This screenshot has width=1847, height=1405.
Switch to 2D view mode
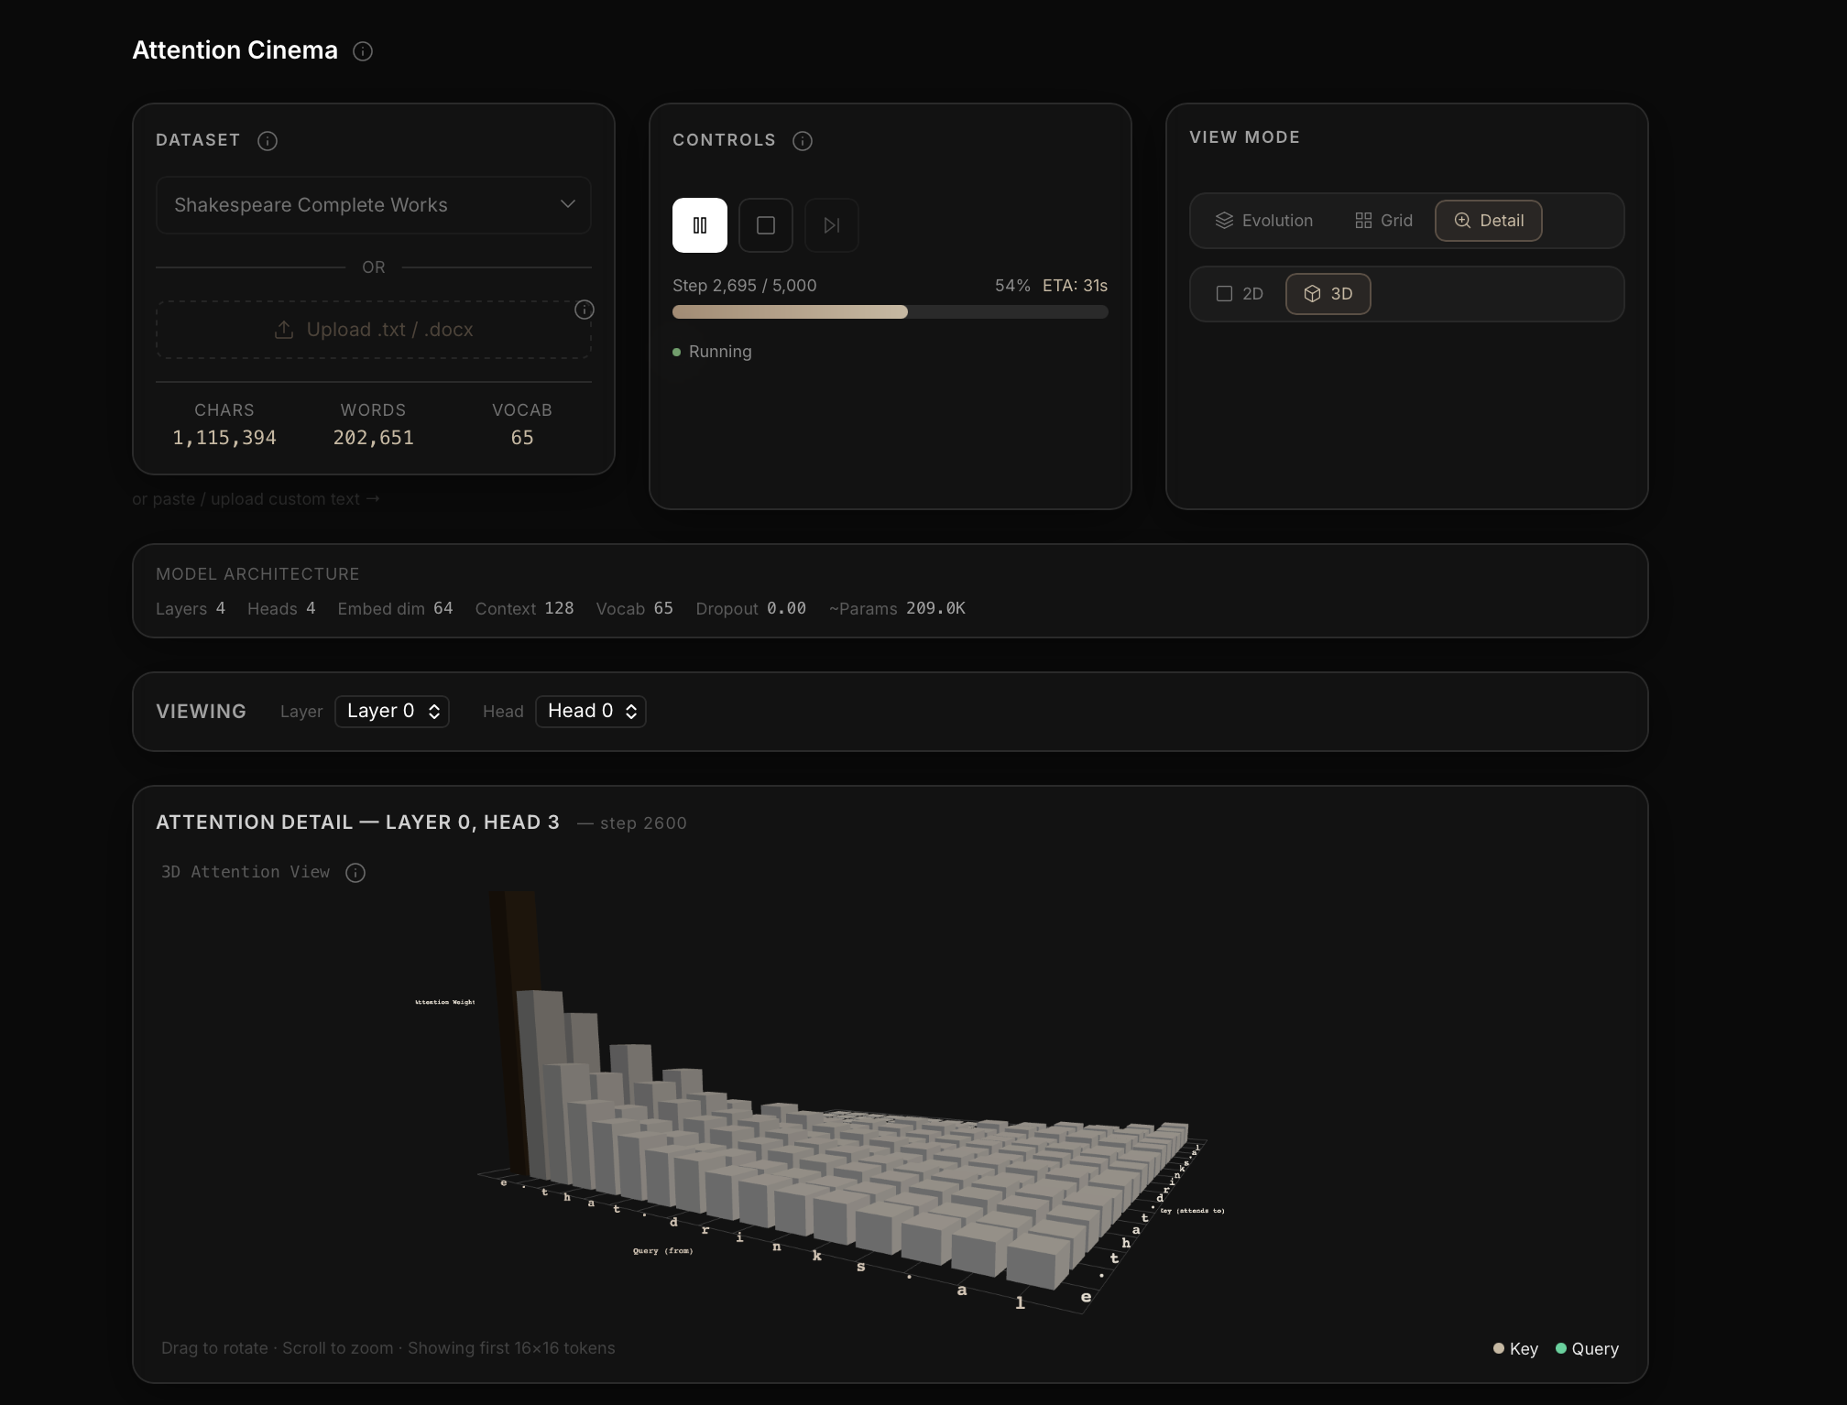click(x=1239, y=294)
